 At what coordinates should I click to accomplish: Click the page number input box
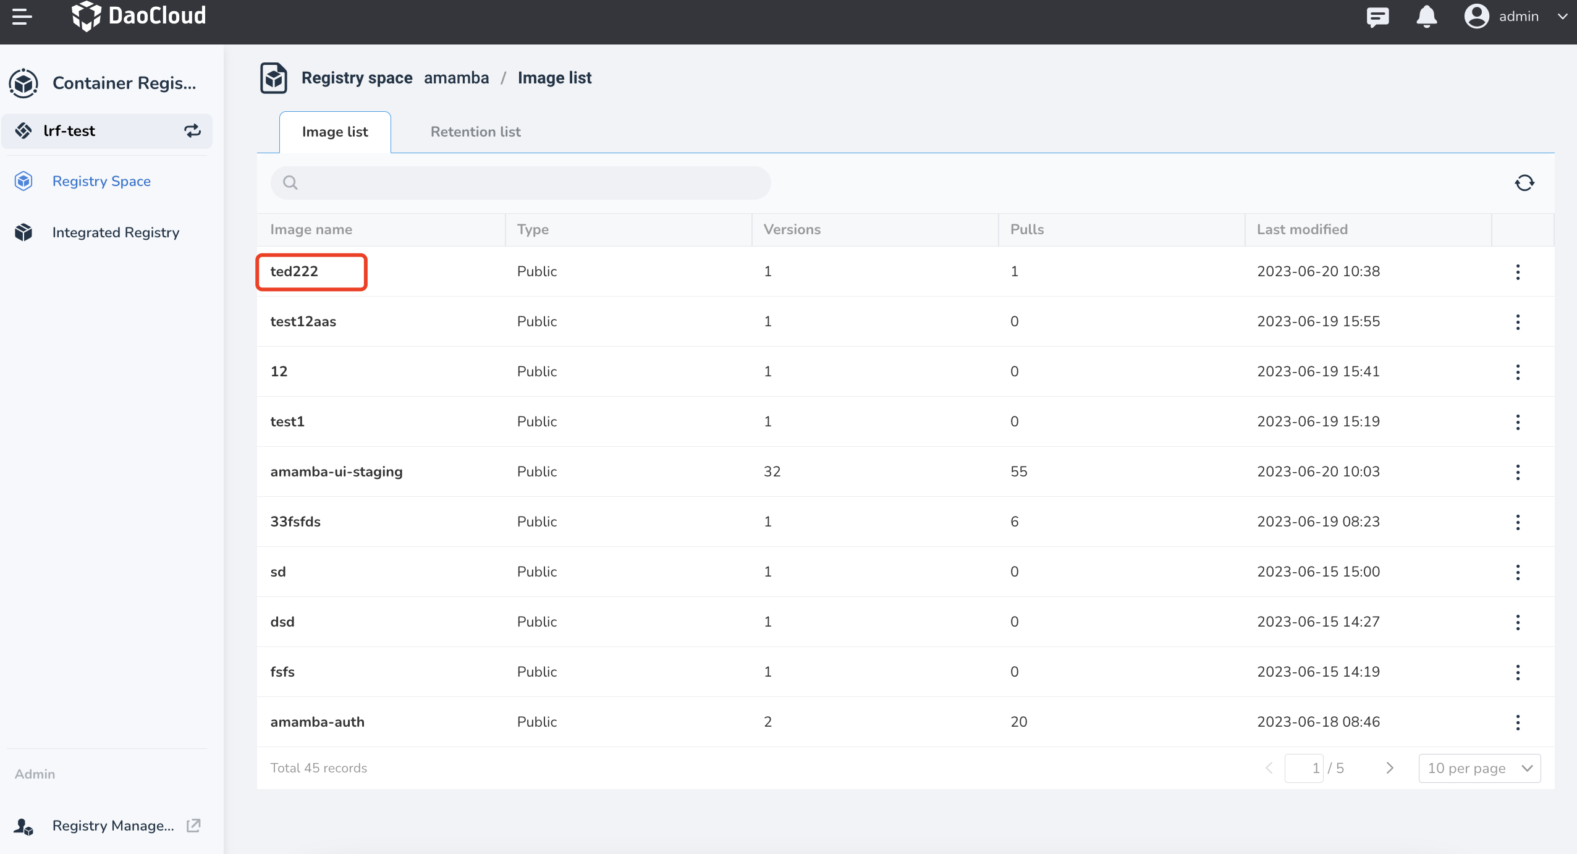click(1304, 768)
